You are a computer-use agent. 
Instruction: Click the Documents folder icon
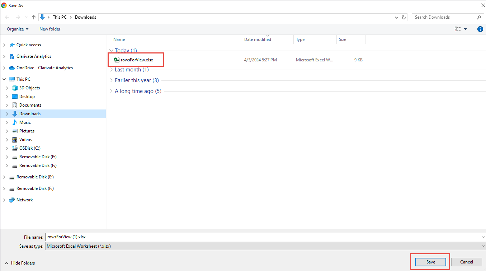pos(15,105)
